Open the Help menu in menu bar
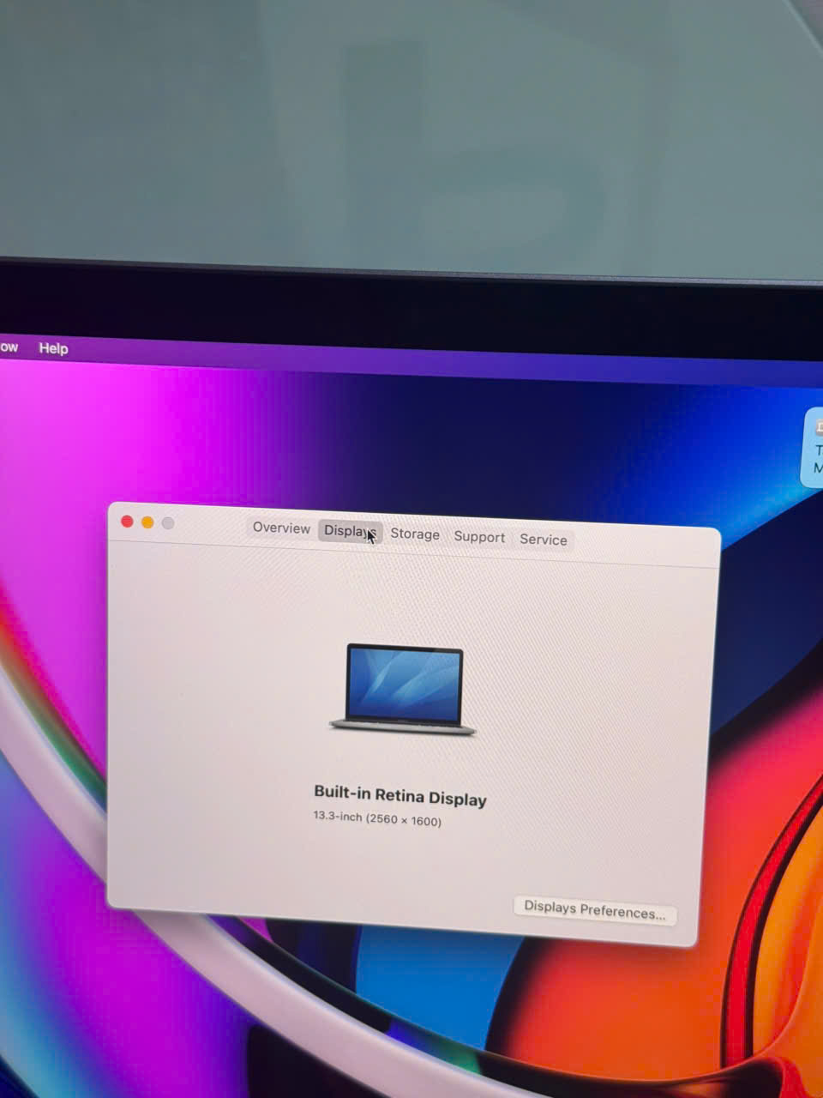 [53, 348]
